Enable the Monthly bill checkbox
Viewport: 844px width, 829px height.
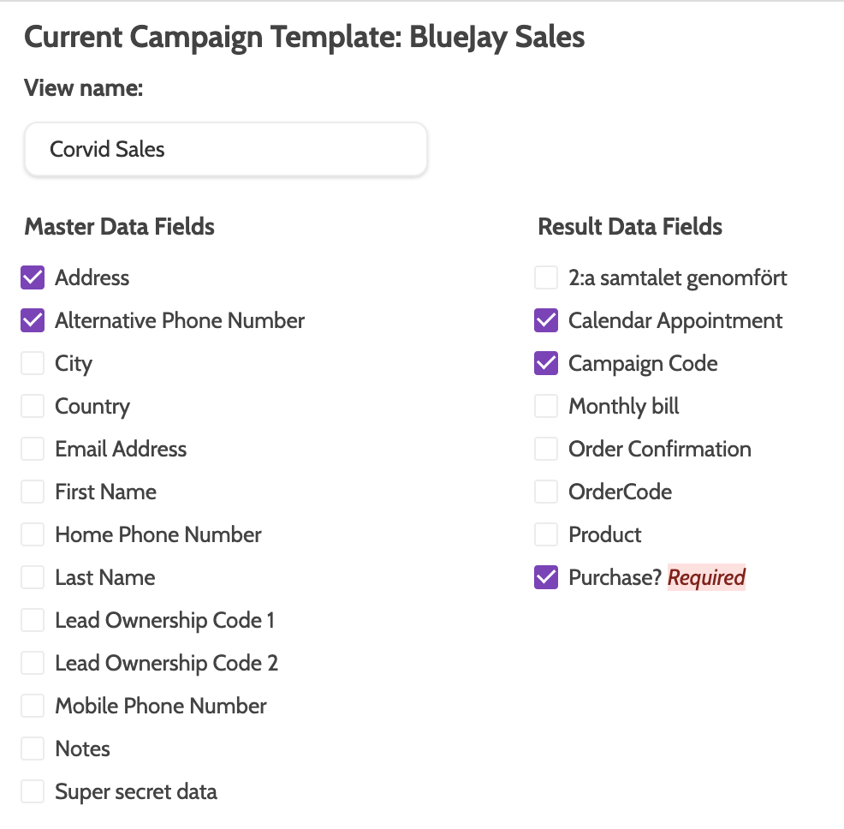click(546, 406)
